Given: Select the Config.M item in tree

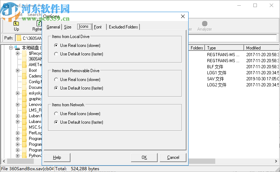Looking at the screenshot, I should (x=35, y=82).
